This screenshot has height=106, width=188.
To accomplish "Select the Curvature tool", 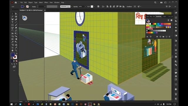I will click(x=16, y=19).
